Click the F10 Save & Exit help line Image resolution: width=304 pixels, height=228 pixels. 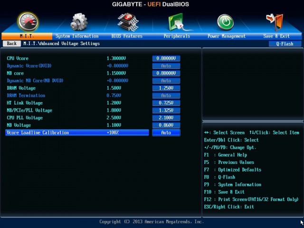pos(224,192)
